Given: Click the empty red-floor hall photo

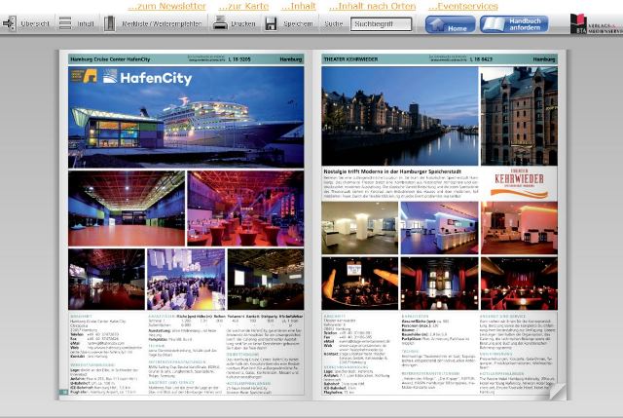Looking at the screenshot, I should (x=127, y=209).
